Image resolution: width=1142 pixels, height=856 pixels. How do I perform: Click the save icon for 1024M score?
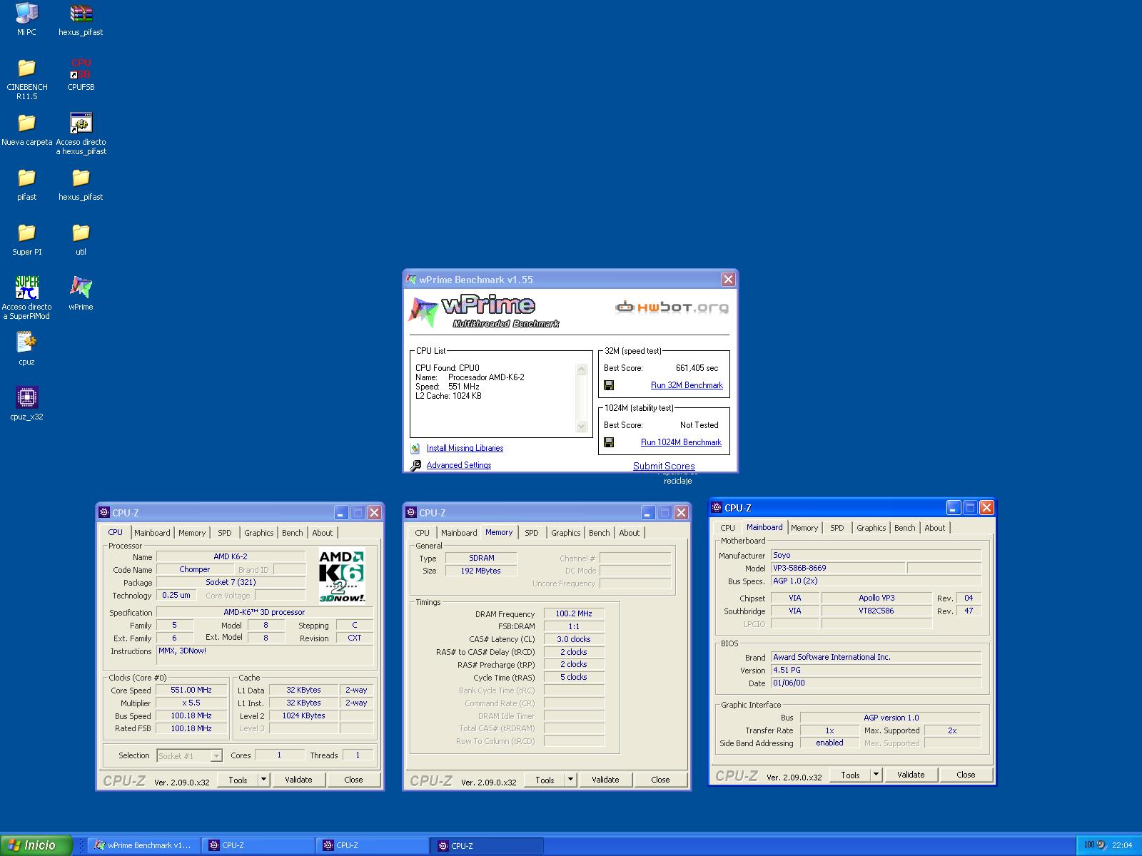[609, 442]
